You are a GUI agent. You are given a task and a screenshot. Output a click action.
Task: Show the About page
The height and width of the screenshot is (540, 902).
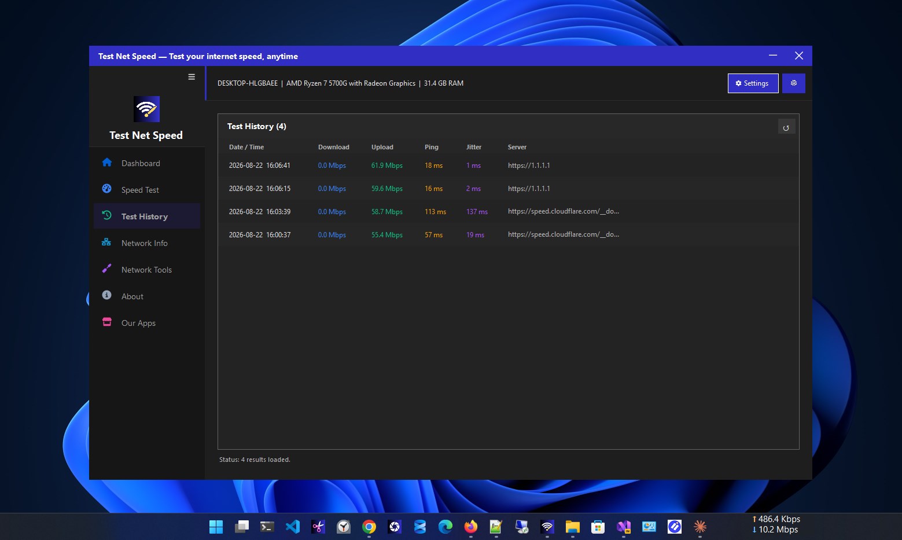(x=147, y=296)
